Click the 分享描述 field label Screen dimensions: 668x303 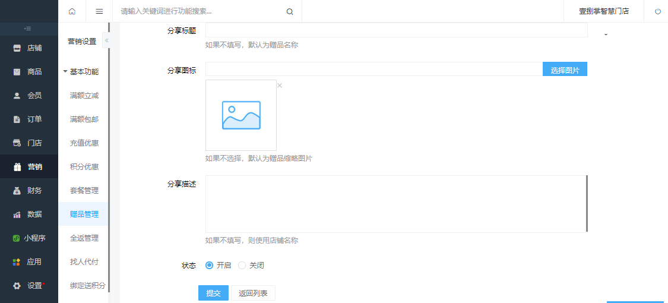[x=182, y=184]
